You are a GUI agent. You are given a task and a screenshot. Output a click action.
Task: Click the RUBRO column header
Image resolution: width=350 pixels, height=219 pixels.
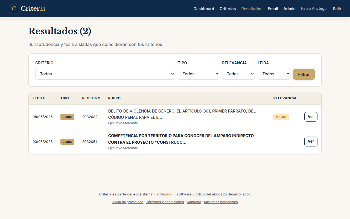tap(114, 98)
